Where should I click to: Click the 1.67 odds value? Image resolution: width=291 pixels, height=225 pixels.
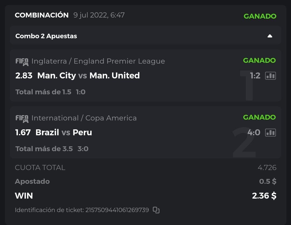(x=23, y=133)
